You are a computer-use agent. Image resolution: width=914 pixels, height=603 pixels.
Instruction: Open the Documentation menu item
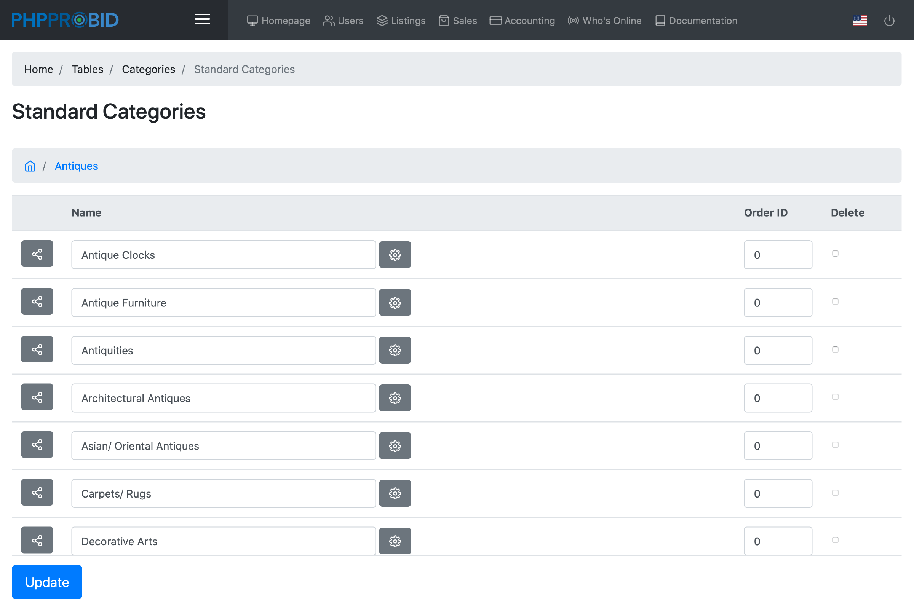(x=696, y=21)
